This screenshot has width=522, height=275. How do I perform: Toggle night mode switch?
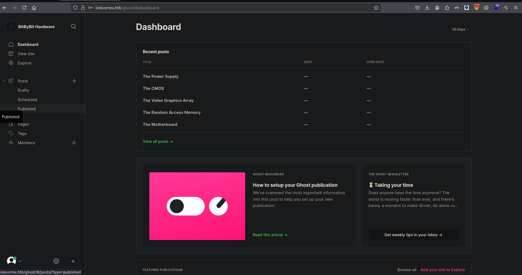point(70,261)
